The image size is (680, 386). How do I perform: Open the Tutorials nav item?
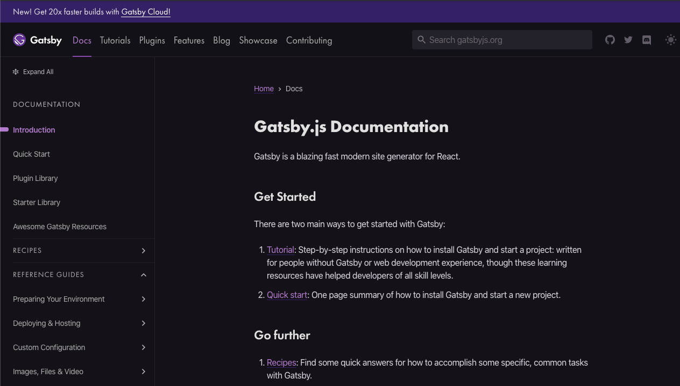coord(115,40)
